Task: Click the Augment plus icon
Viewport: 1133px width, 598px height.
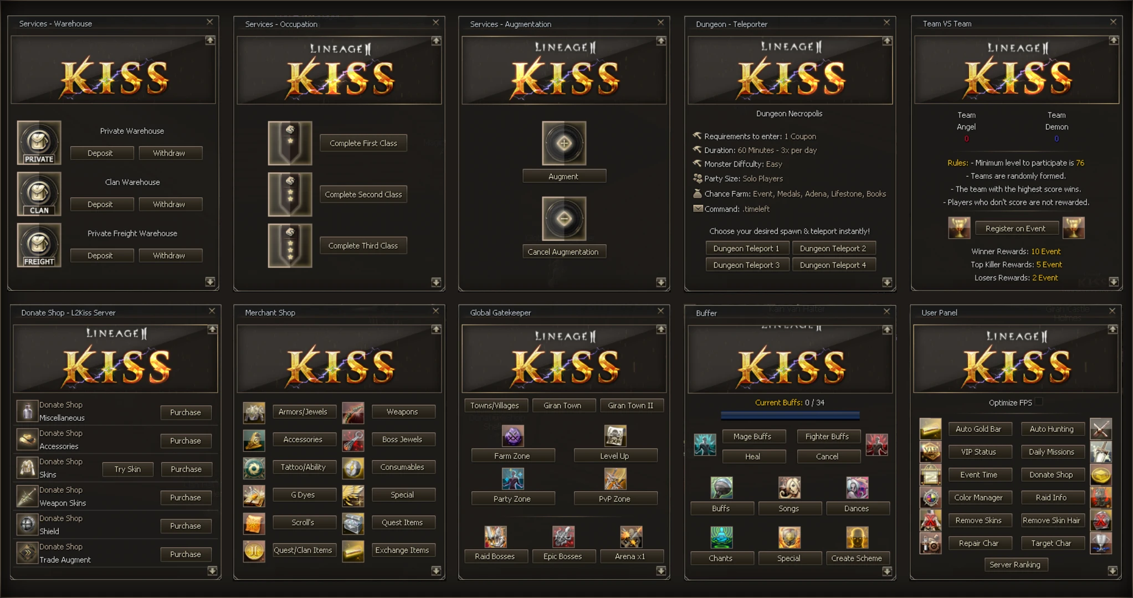Action: tap(564, 143)
